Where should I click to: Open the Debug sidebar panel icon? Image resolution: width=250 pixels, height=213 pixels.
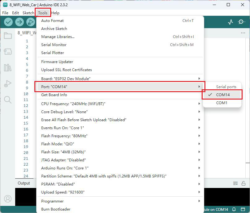pos(8,83)
